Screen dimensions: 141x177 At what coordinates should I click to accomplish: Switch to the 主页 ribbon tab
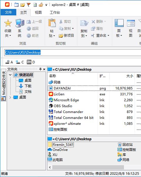[23, 12]
